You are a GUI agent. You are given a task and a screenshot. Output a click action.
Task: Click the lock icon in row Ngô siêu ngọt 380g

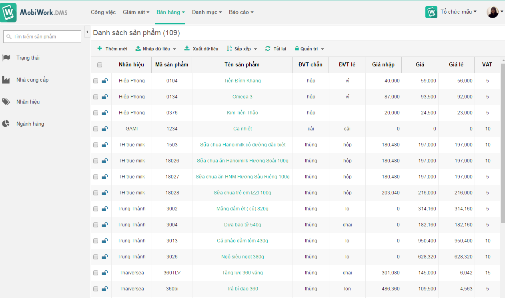pos(104,257)
